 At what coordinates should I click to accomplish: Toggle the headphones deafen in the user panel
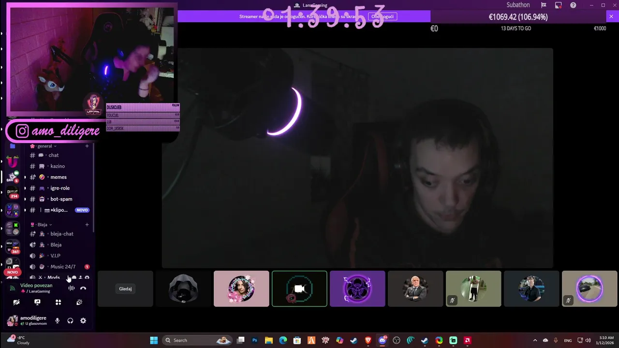pos(70,320)
